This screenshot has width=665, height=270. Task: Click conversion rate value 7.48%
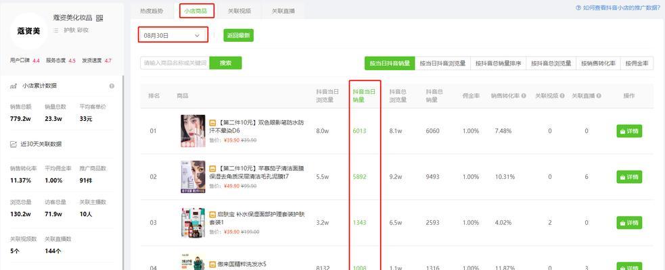503,131
